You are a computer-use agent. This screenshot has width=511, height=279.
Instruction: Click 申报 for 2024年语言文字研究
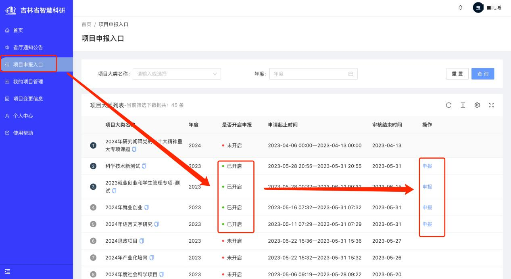pos(427,224)
